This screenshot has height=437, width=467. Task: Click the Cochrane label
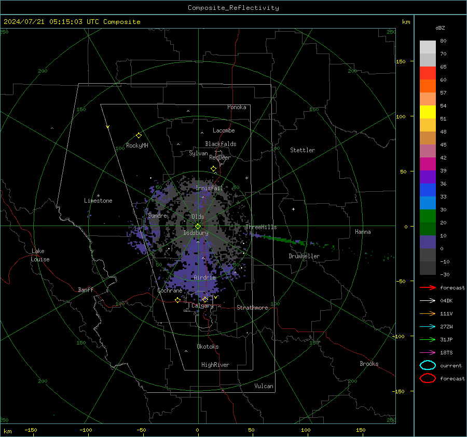tap(170, 290)
